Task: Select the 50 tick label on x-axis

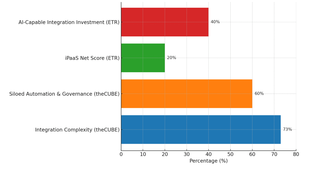Action: click(x=230, y=154)
